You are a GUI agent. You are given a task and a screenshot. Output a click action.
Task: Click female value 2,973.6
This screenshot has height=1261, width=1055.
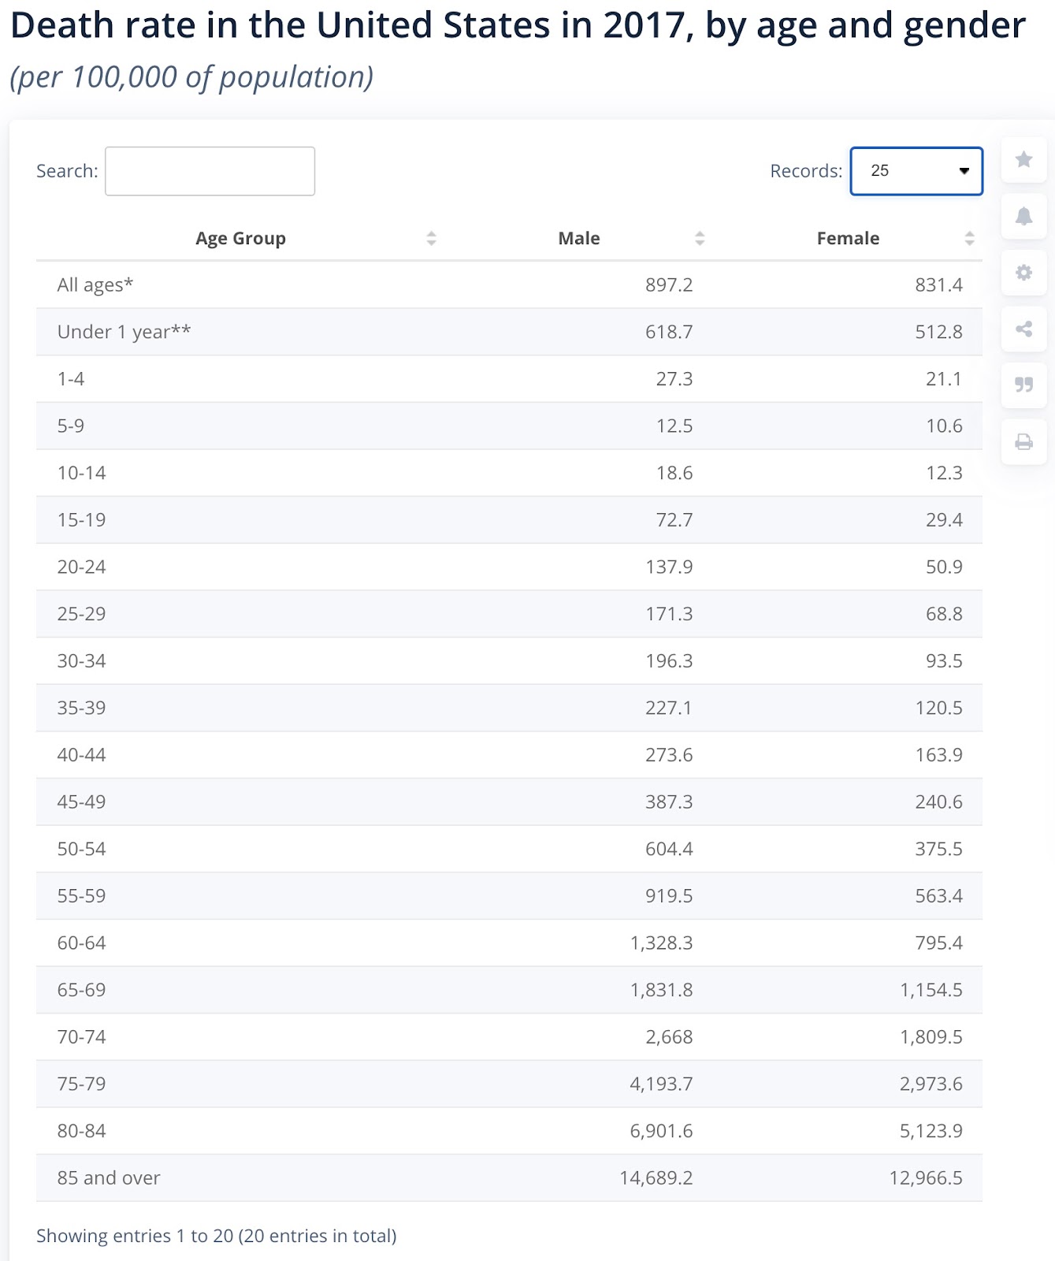[931, 1084]
